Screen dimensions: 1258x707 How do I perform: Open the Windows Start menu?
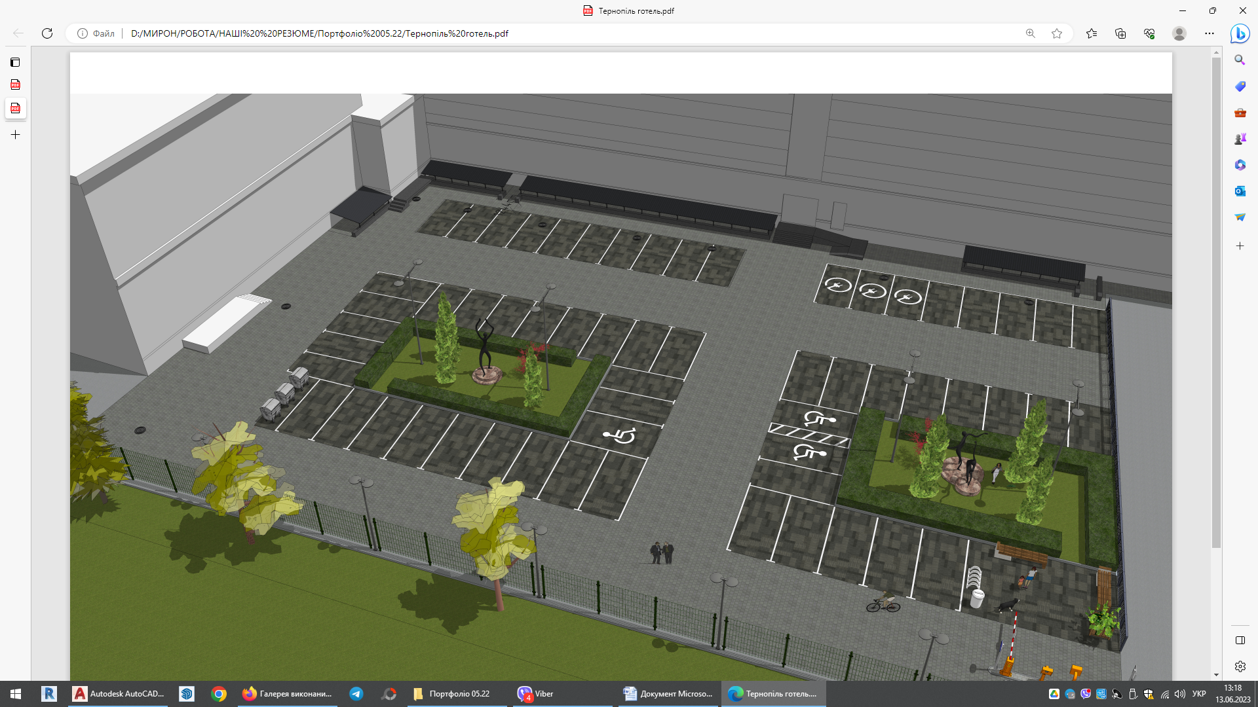click(x=16, y=694)
